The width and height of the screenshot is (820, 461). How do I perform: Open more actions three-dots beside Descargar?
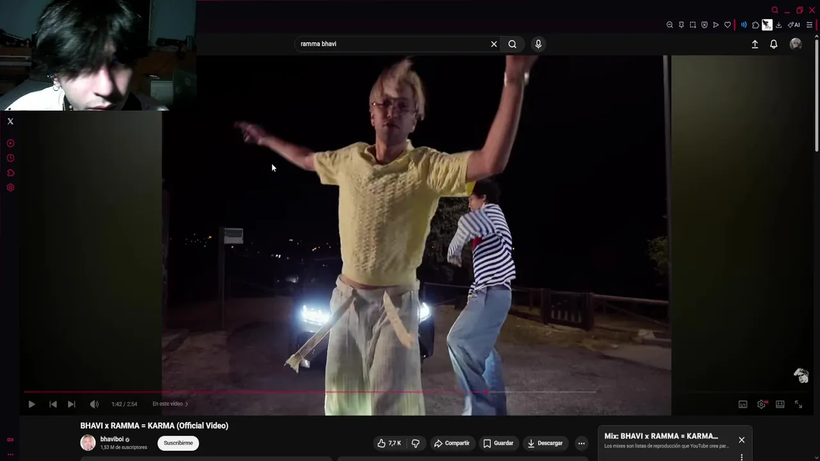581,443
